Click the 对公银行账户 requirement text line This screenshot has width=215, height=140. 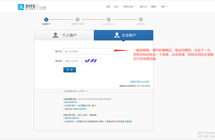(80, 105)
